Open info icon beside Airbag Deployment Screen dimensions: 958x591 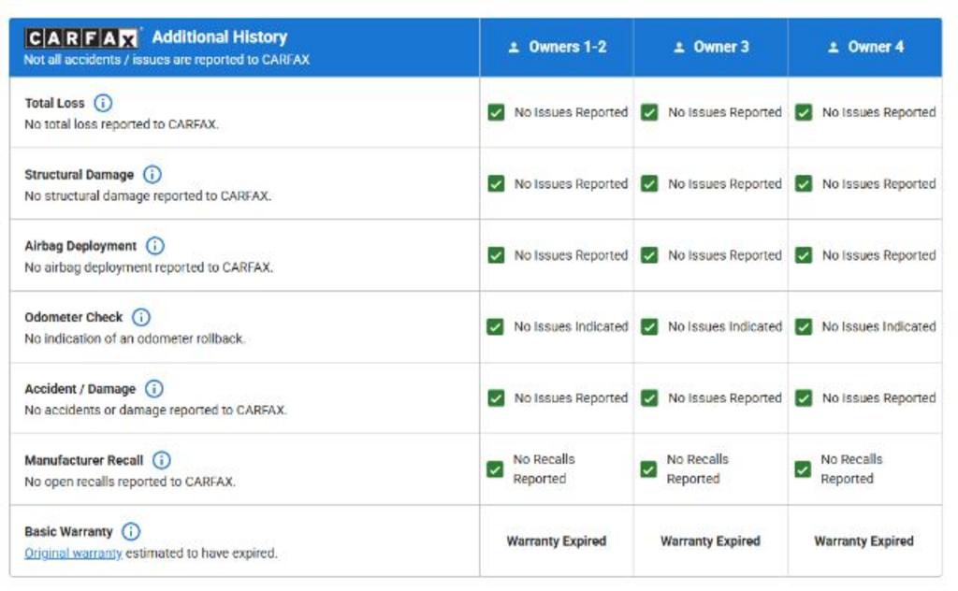coord(155,245)
